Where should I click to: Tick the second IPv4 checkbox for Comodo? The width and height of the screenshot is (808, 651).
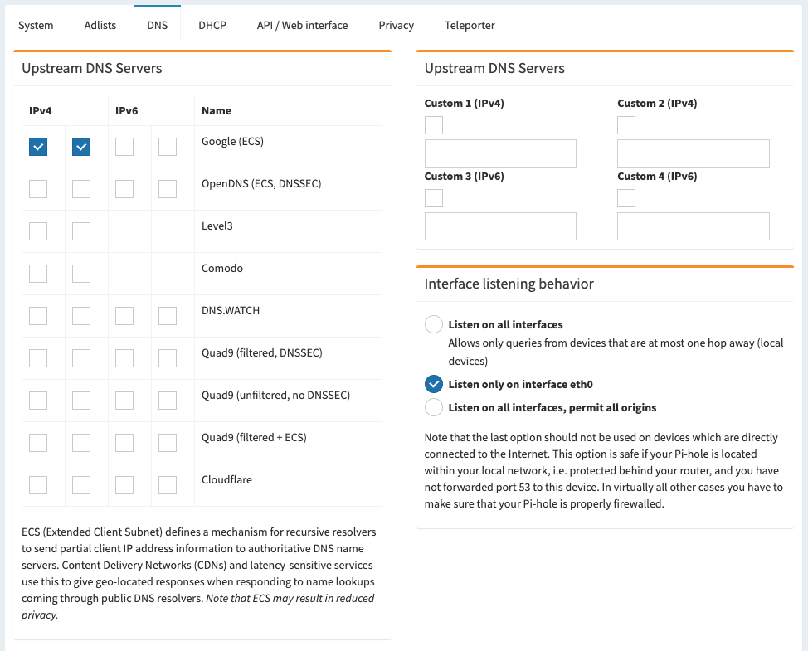81,274
